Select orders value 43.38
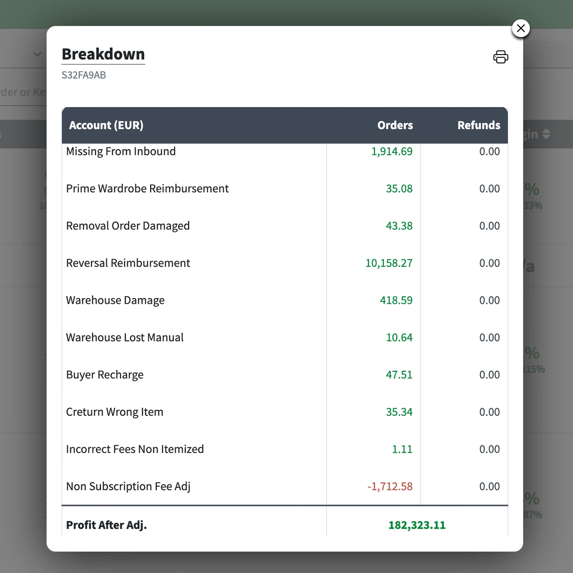This screenshot has height=573, width=573. click(x=399, y=226)
